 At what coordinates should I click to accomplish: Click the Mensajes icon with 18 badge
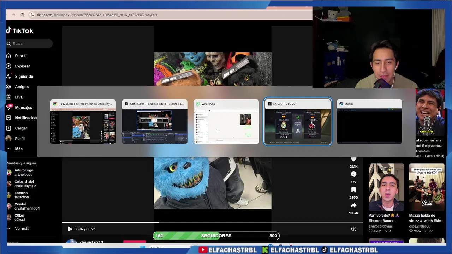click(x=8, y=107)
